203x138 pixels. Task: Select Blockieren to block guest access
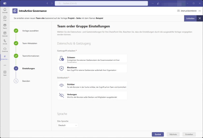coord(92,68)
